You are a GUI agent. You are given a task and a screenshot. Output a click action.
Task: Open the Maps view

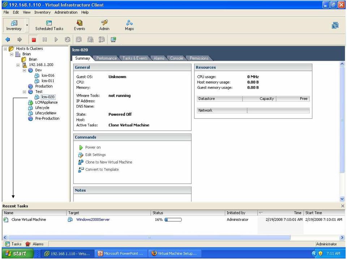pyautogui.click(x=129, y=25)
